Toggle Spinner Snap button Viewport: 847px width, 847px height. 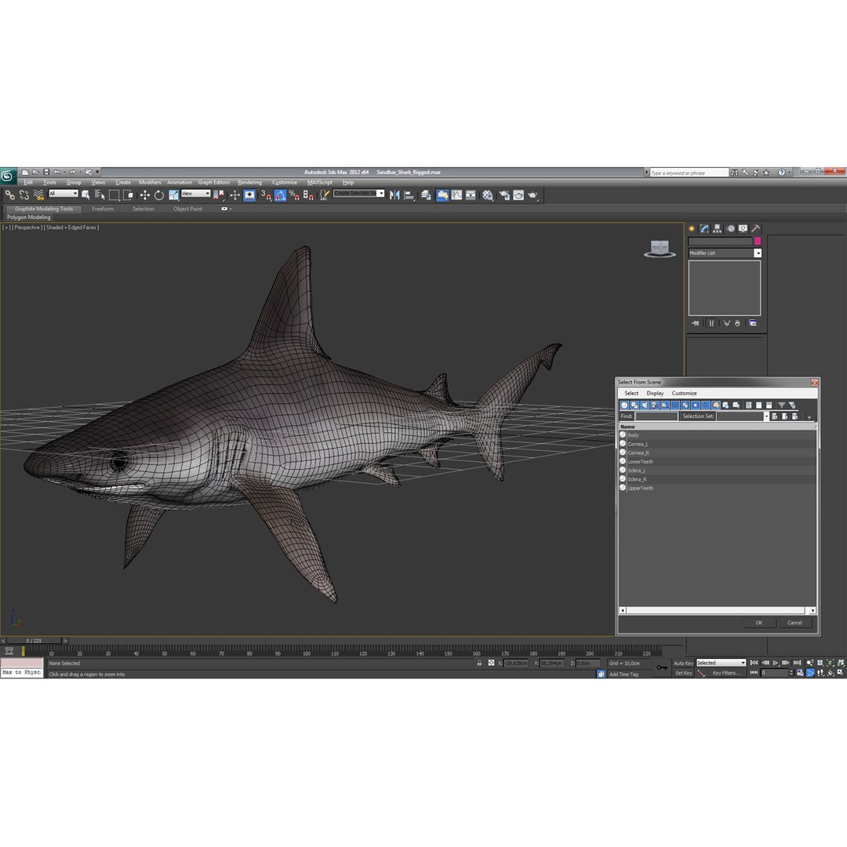pyautogui.click(x=308, y=195)
